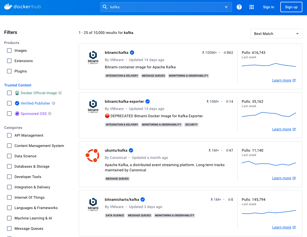
Task: Click the ubuntu/kafka Ubuntu logo
Action: point(92,155)
